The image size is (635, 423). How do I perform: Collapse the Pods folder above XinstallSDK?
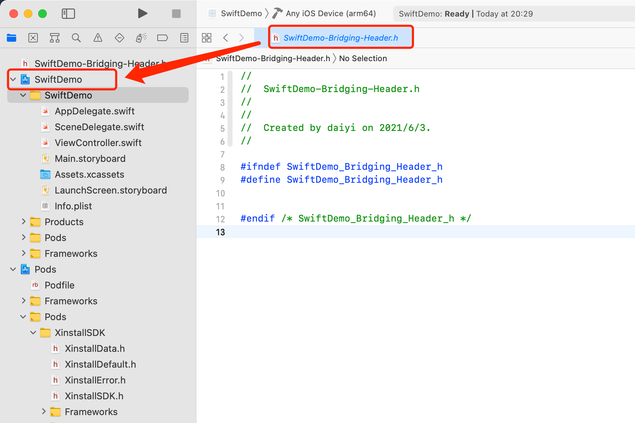coord(23,317)
